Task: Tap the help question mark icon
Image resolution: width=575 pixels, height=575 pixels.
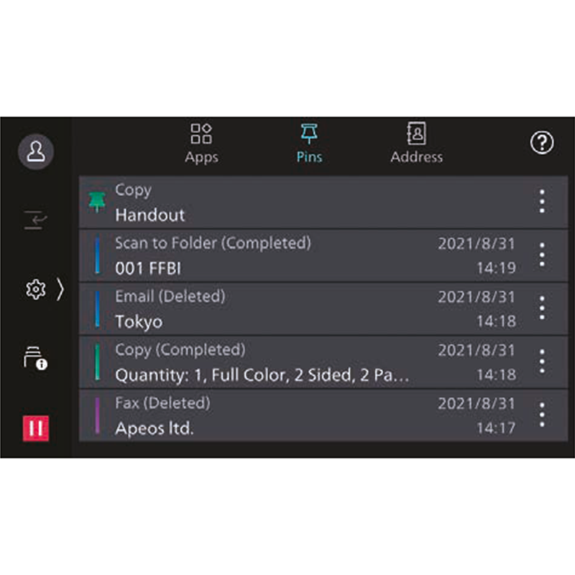Action: [x=542, y=142]
